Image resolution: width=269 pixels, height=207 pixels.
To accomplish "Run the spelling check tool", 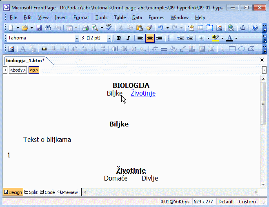I will point(109,28).
